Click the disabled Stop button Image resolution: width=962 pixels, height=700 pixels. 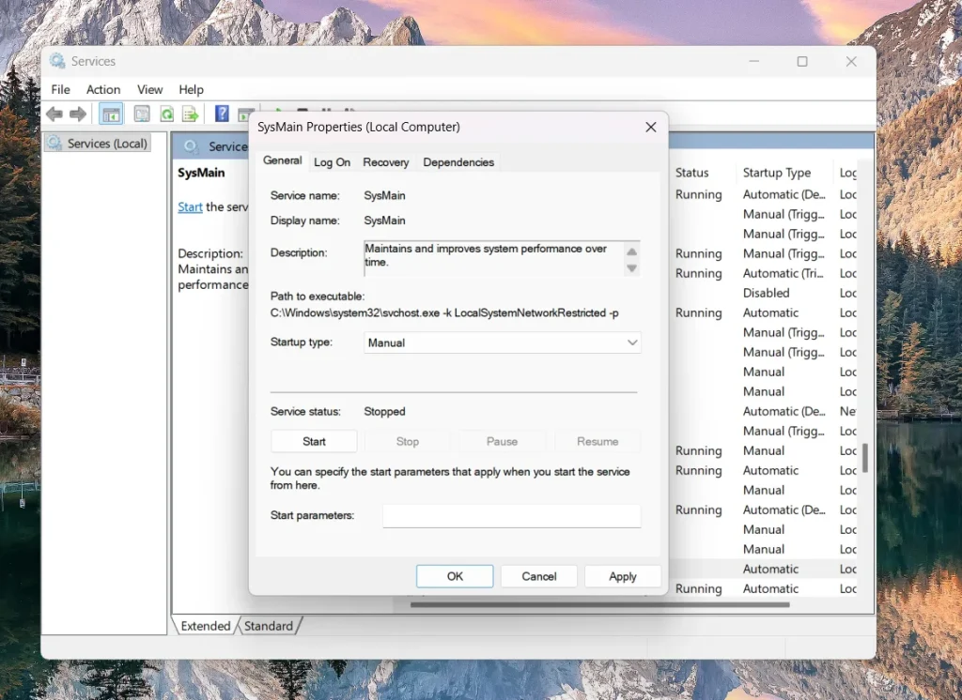[x=408, y=441]
